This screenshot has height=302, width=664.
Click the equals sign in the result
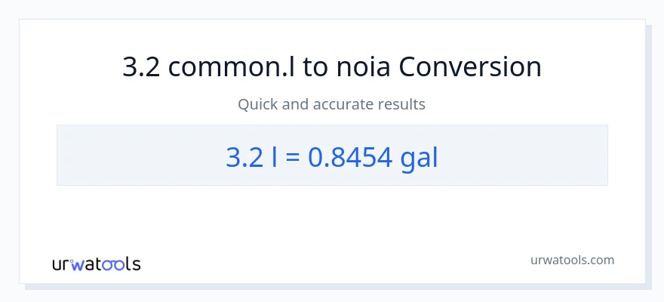pyautogui.click(x=294, y=156)
